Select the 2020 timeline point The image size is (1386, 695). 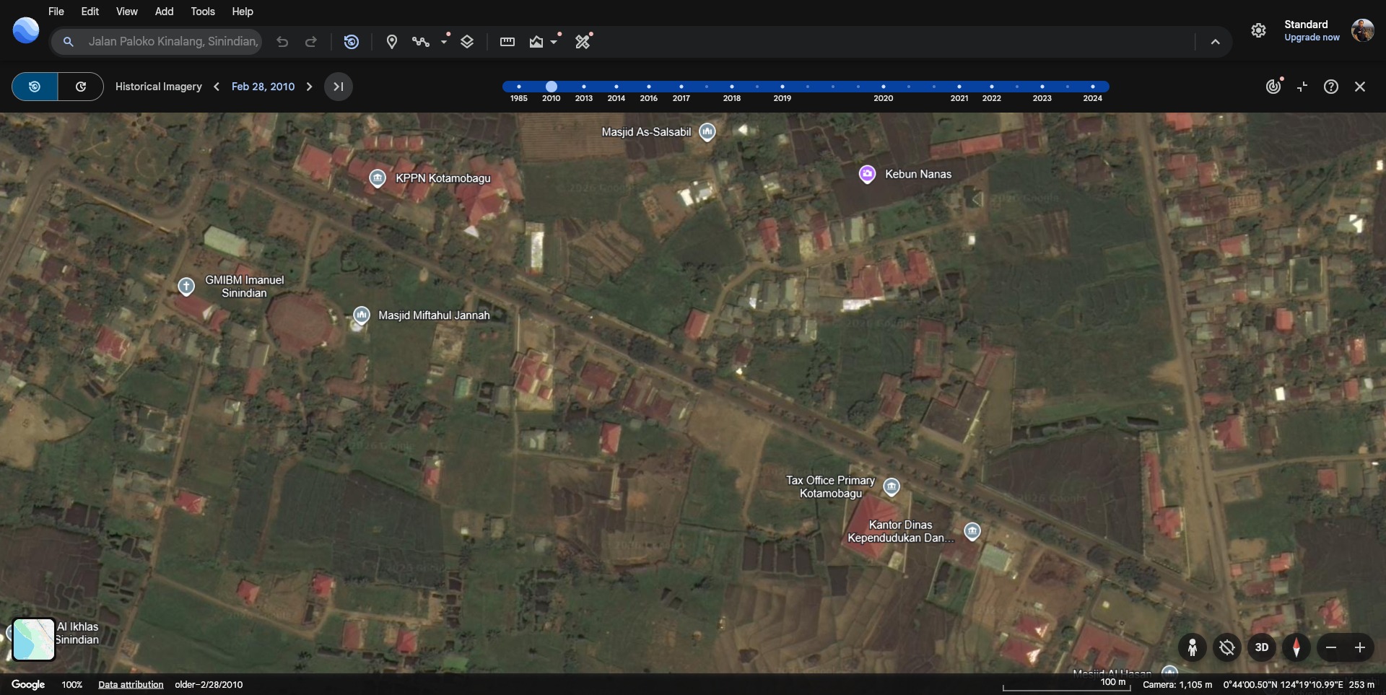pyautogui.click(x=884, y=87)
